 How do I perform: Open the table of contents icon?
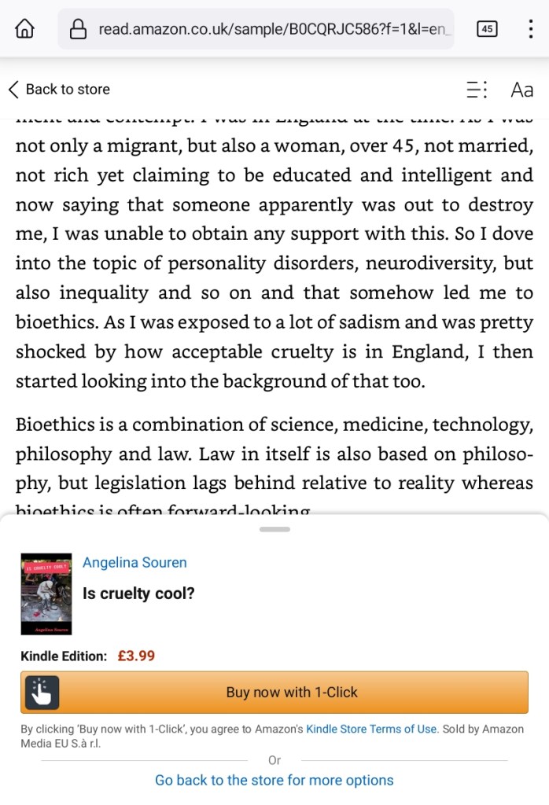click(477, 90)
